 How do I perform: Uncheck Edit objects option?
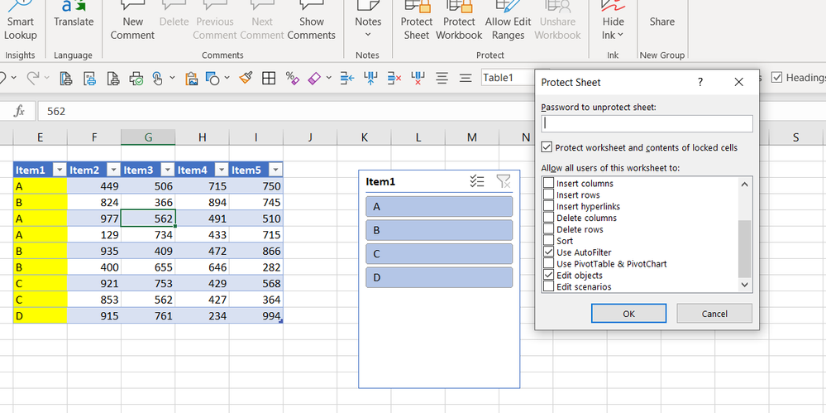[x=548, y=276]
